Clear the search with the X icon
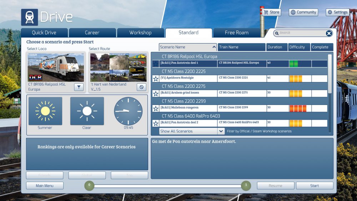This screenshot has height=201, width=357. point(329,33)
